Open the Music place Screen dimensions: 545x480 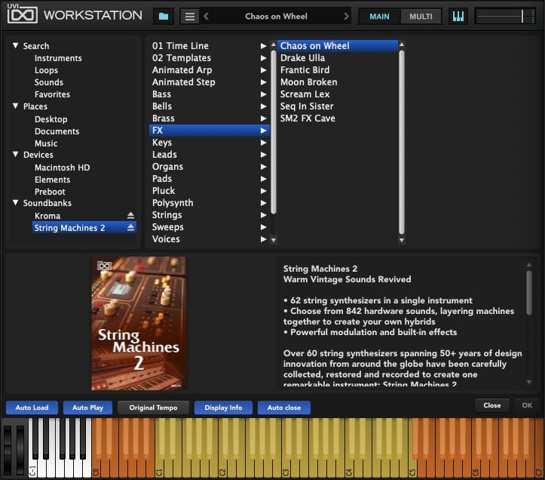click(46, 143)
